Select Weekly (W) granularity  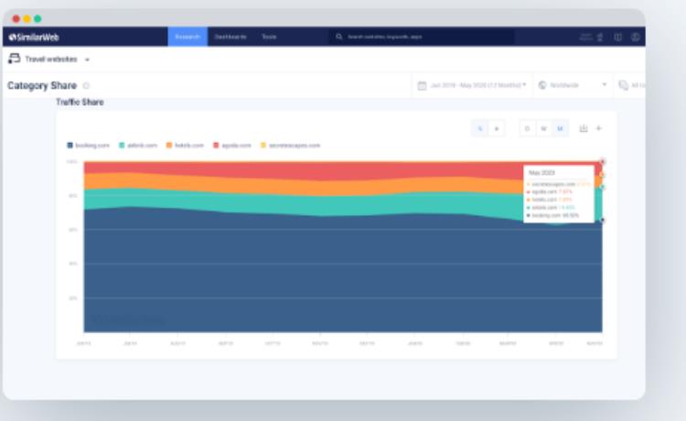[x=544, y=129]
